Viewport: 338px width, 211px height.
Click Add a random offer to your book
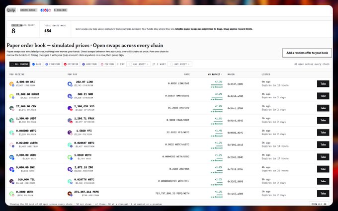click(307, 53)
